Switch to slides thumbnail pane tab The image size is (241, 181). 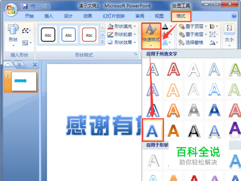click(x=8, y=65)
